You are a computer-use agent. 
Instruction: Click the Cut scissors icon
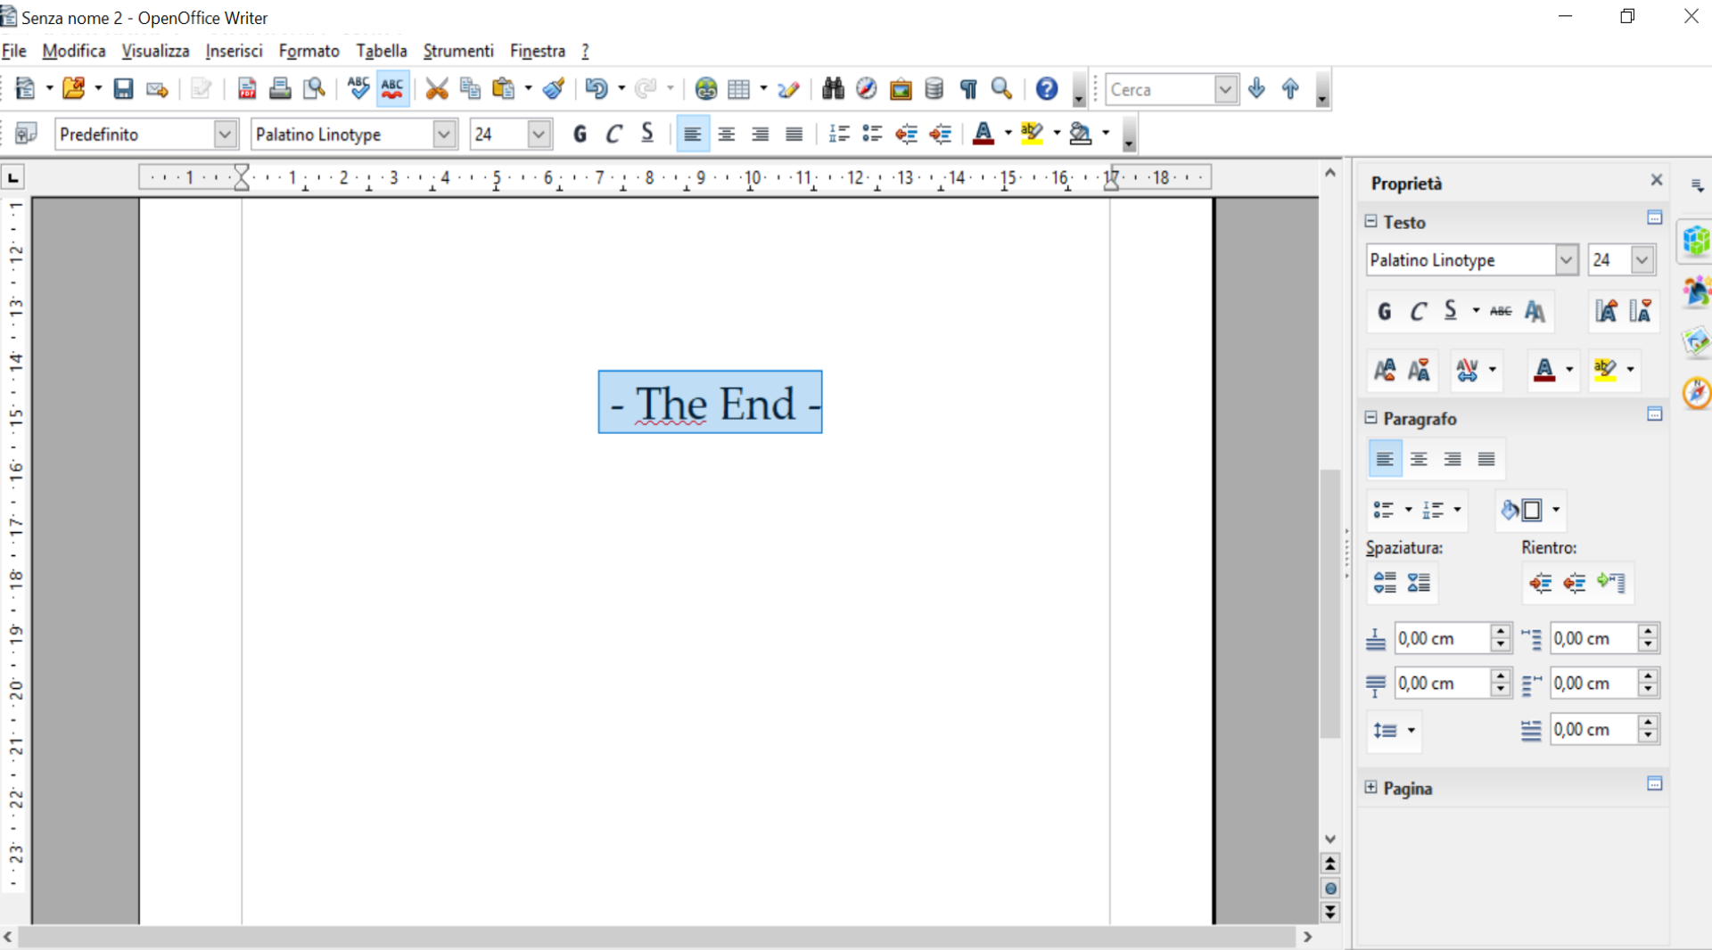click(436, 89)
